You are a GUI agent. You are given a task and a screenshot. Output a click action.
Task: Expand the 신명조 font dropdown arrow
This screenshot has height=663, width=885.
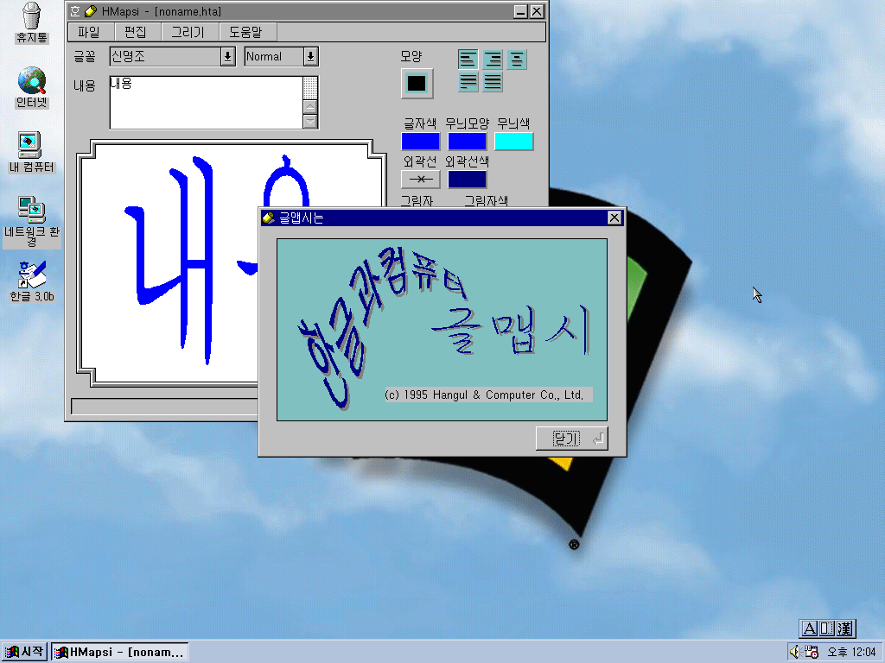click(x=227, y=56)
